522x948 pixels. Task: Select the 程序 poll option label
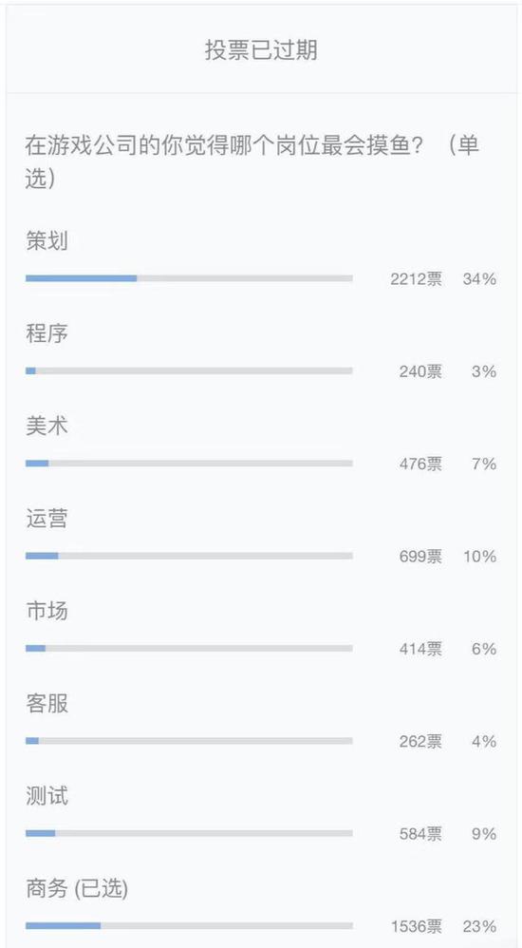(47, 333)
